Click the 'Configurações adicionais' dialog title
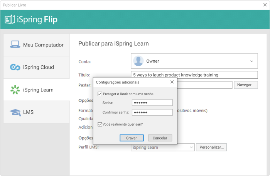Image resolution: width=270 pixels, height=176 pixels. coord(118,82)
